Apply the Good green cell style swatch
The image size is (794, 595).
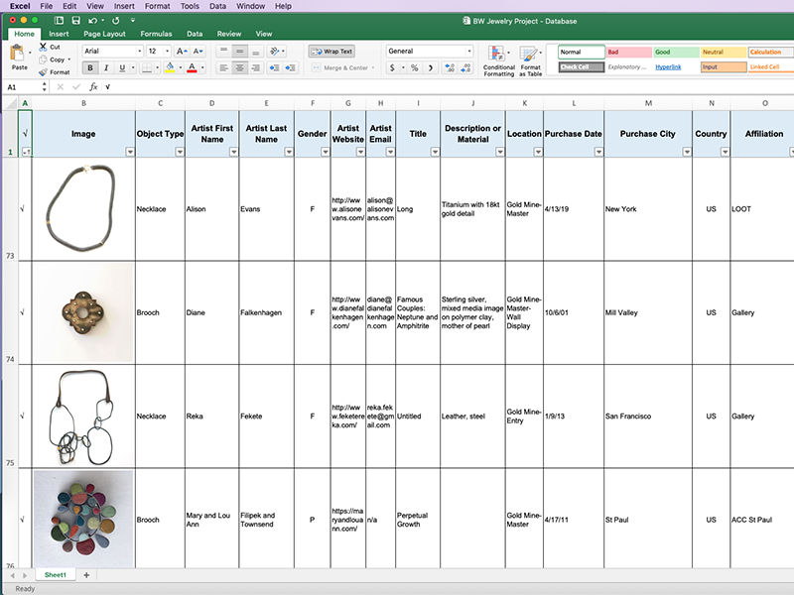point(676,53)
